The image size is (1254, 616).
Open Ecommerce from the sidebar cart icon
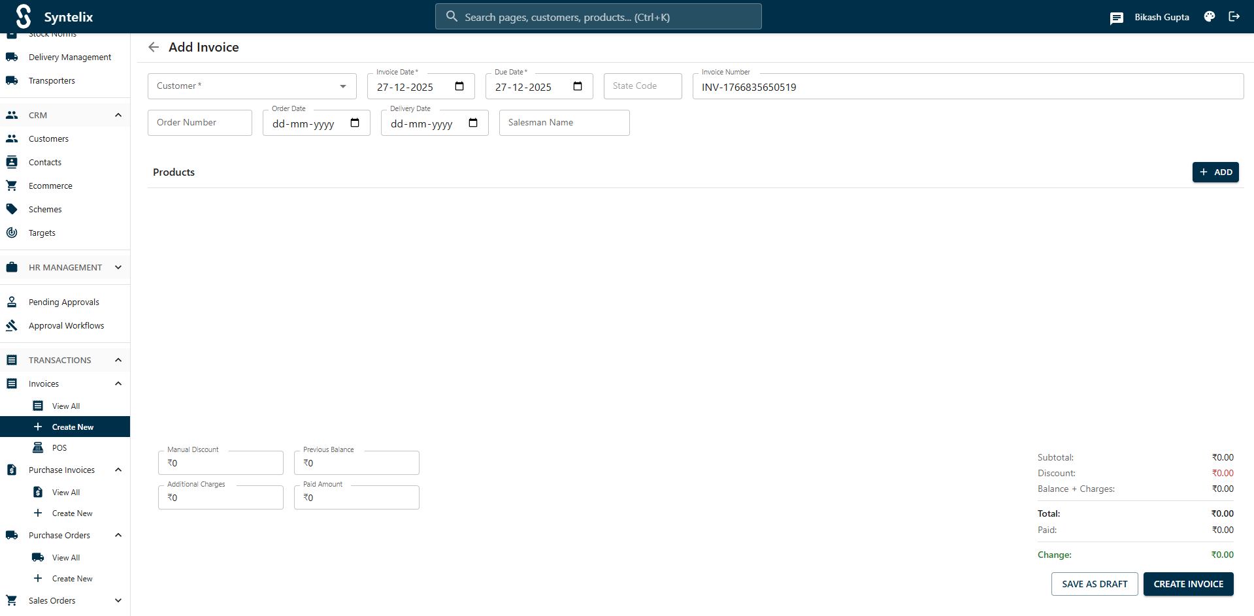tap(12, 185)
